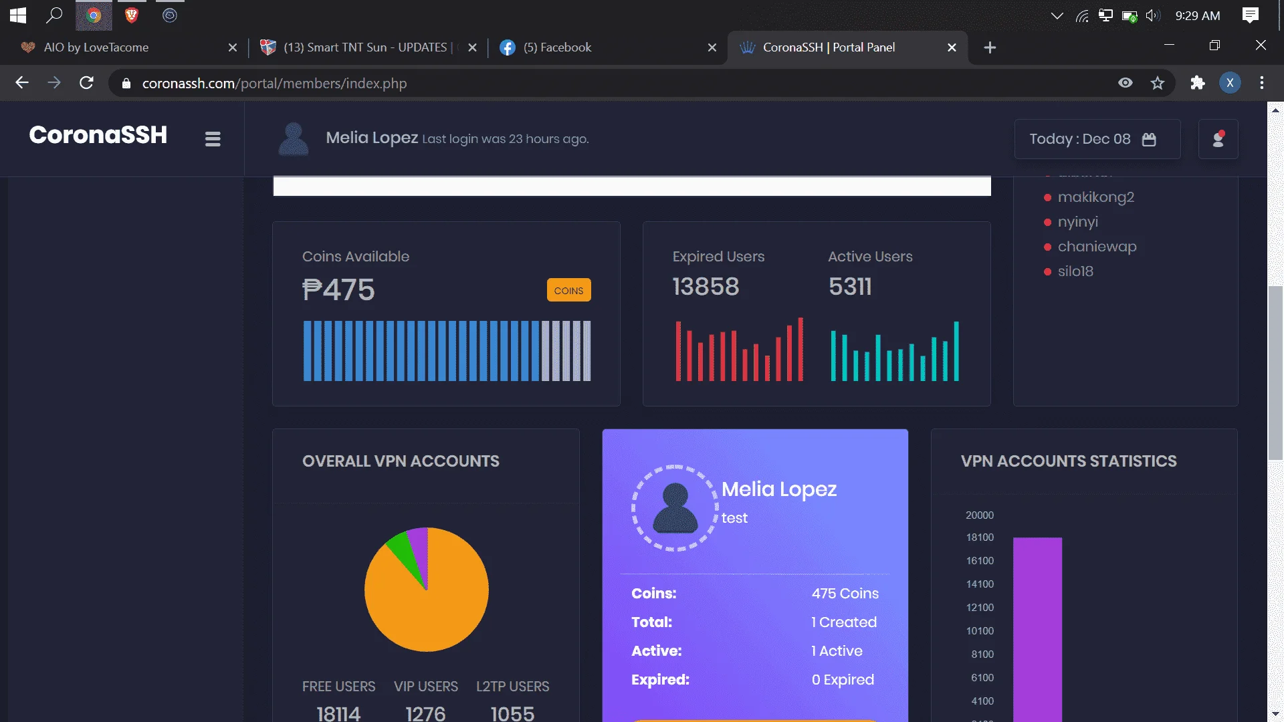Viewport: 1284px width, 722px height.
Task: Click the teal active users bar chart
Action: tap(895, 351)
